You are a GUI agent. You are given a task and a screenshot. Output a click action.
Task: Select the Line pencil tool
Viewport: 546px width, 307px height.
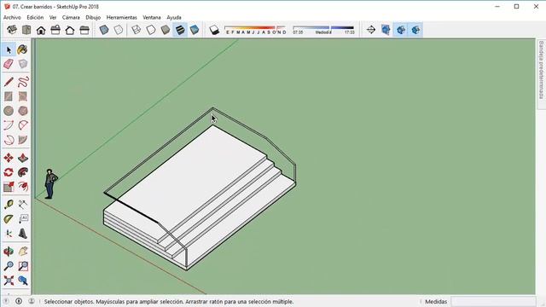coord(9,82)
